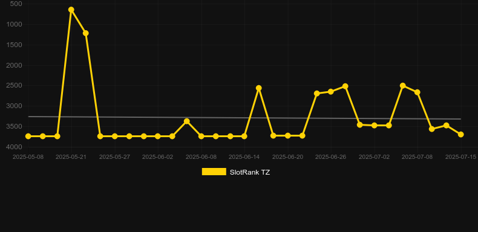This screenshot has height=232, width=478.
Task: Click the 2000 y-axis label
Action: click(x=15, y=65)
